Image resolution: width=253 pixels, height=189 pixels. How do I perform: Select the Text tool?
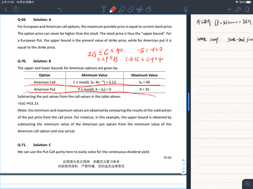103,9
